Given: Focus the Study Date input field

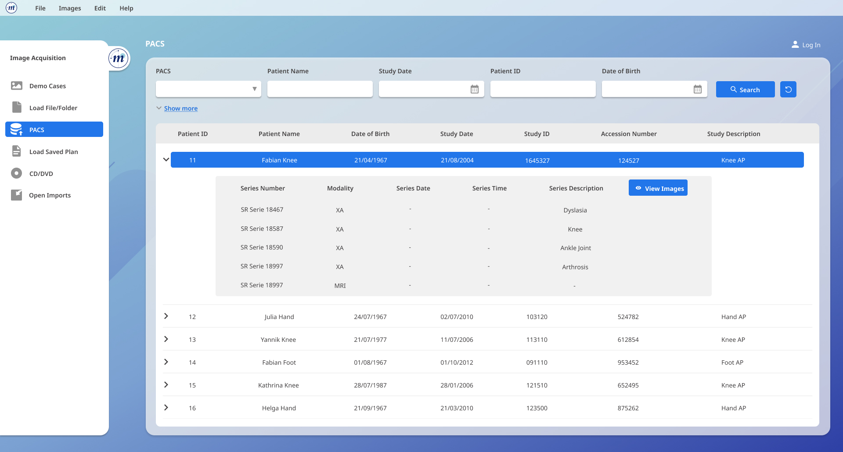Looking at the screenshot, I should point(432,89).
